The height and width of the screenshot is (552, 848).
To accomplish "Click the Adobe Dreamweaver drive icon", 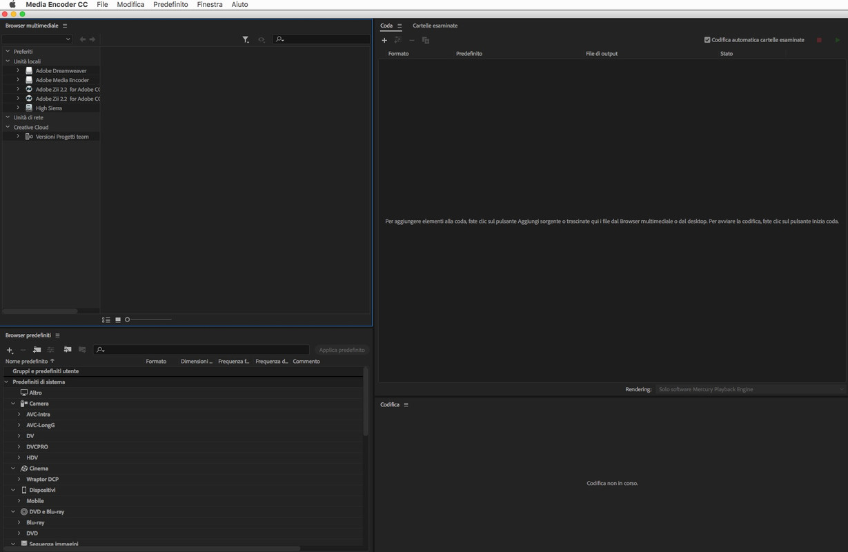I will (x=29, y=70).
